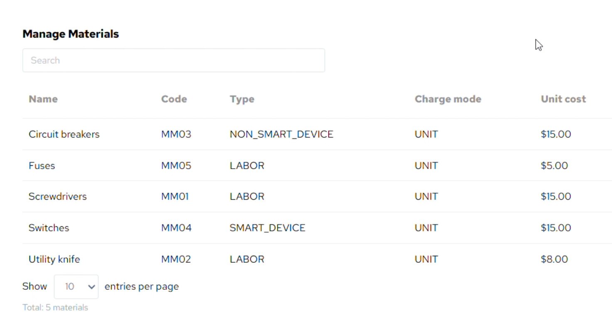
Task: Select the Circuit breakers material row
Action: (64, 134)
